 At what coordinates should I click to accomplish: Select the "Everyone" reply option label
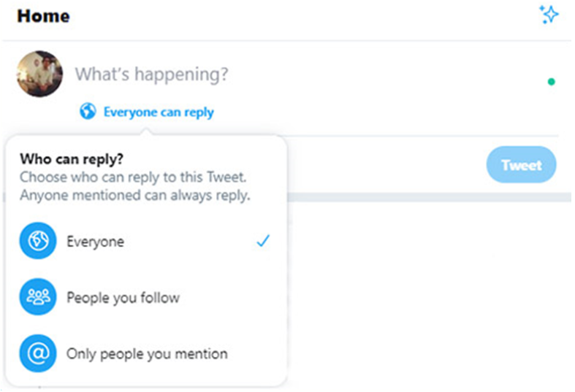click(x=95, y=242)
